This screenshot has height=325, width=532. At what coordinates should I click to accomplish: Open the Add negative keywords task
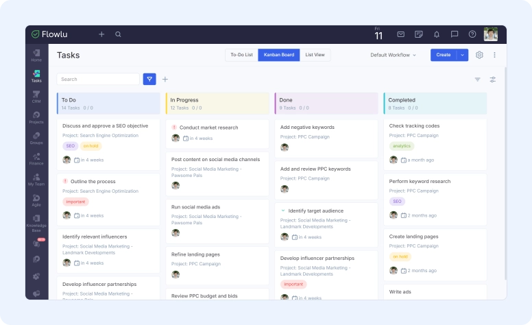pyautogui.click(x=307, y=128)
